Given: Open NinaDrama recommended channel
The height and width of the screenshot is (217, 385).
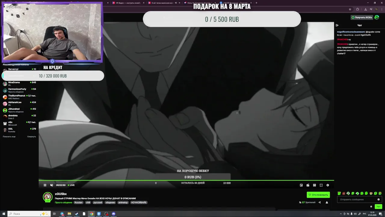Looking at the screenshot, I should (19, 83).
